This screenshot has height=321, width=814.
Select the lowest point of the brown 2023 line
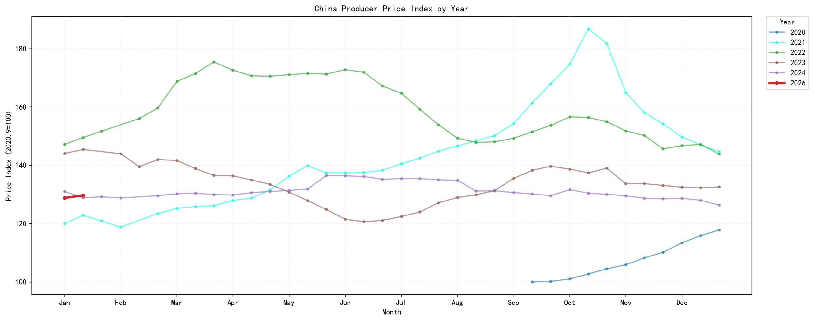click(x=364, y=222)
